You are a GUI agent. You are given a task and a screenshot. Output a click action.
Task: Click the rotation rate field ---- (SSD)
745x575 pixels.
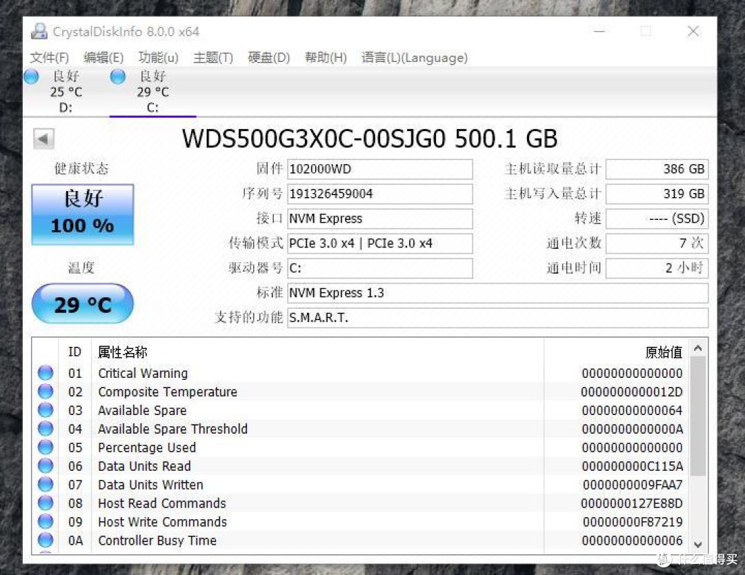coord(657,219)
